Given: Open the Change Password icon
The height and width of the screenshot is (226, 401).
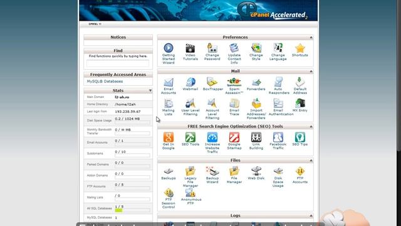Looking at the screenshot, I should (212, 48).
